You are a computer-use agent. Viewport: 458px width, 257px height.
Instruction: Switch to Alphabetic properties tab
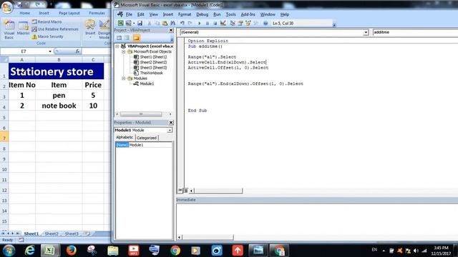tap(125, 137)
